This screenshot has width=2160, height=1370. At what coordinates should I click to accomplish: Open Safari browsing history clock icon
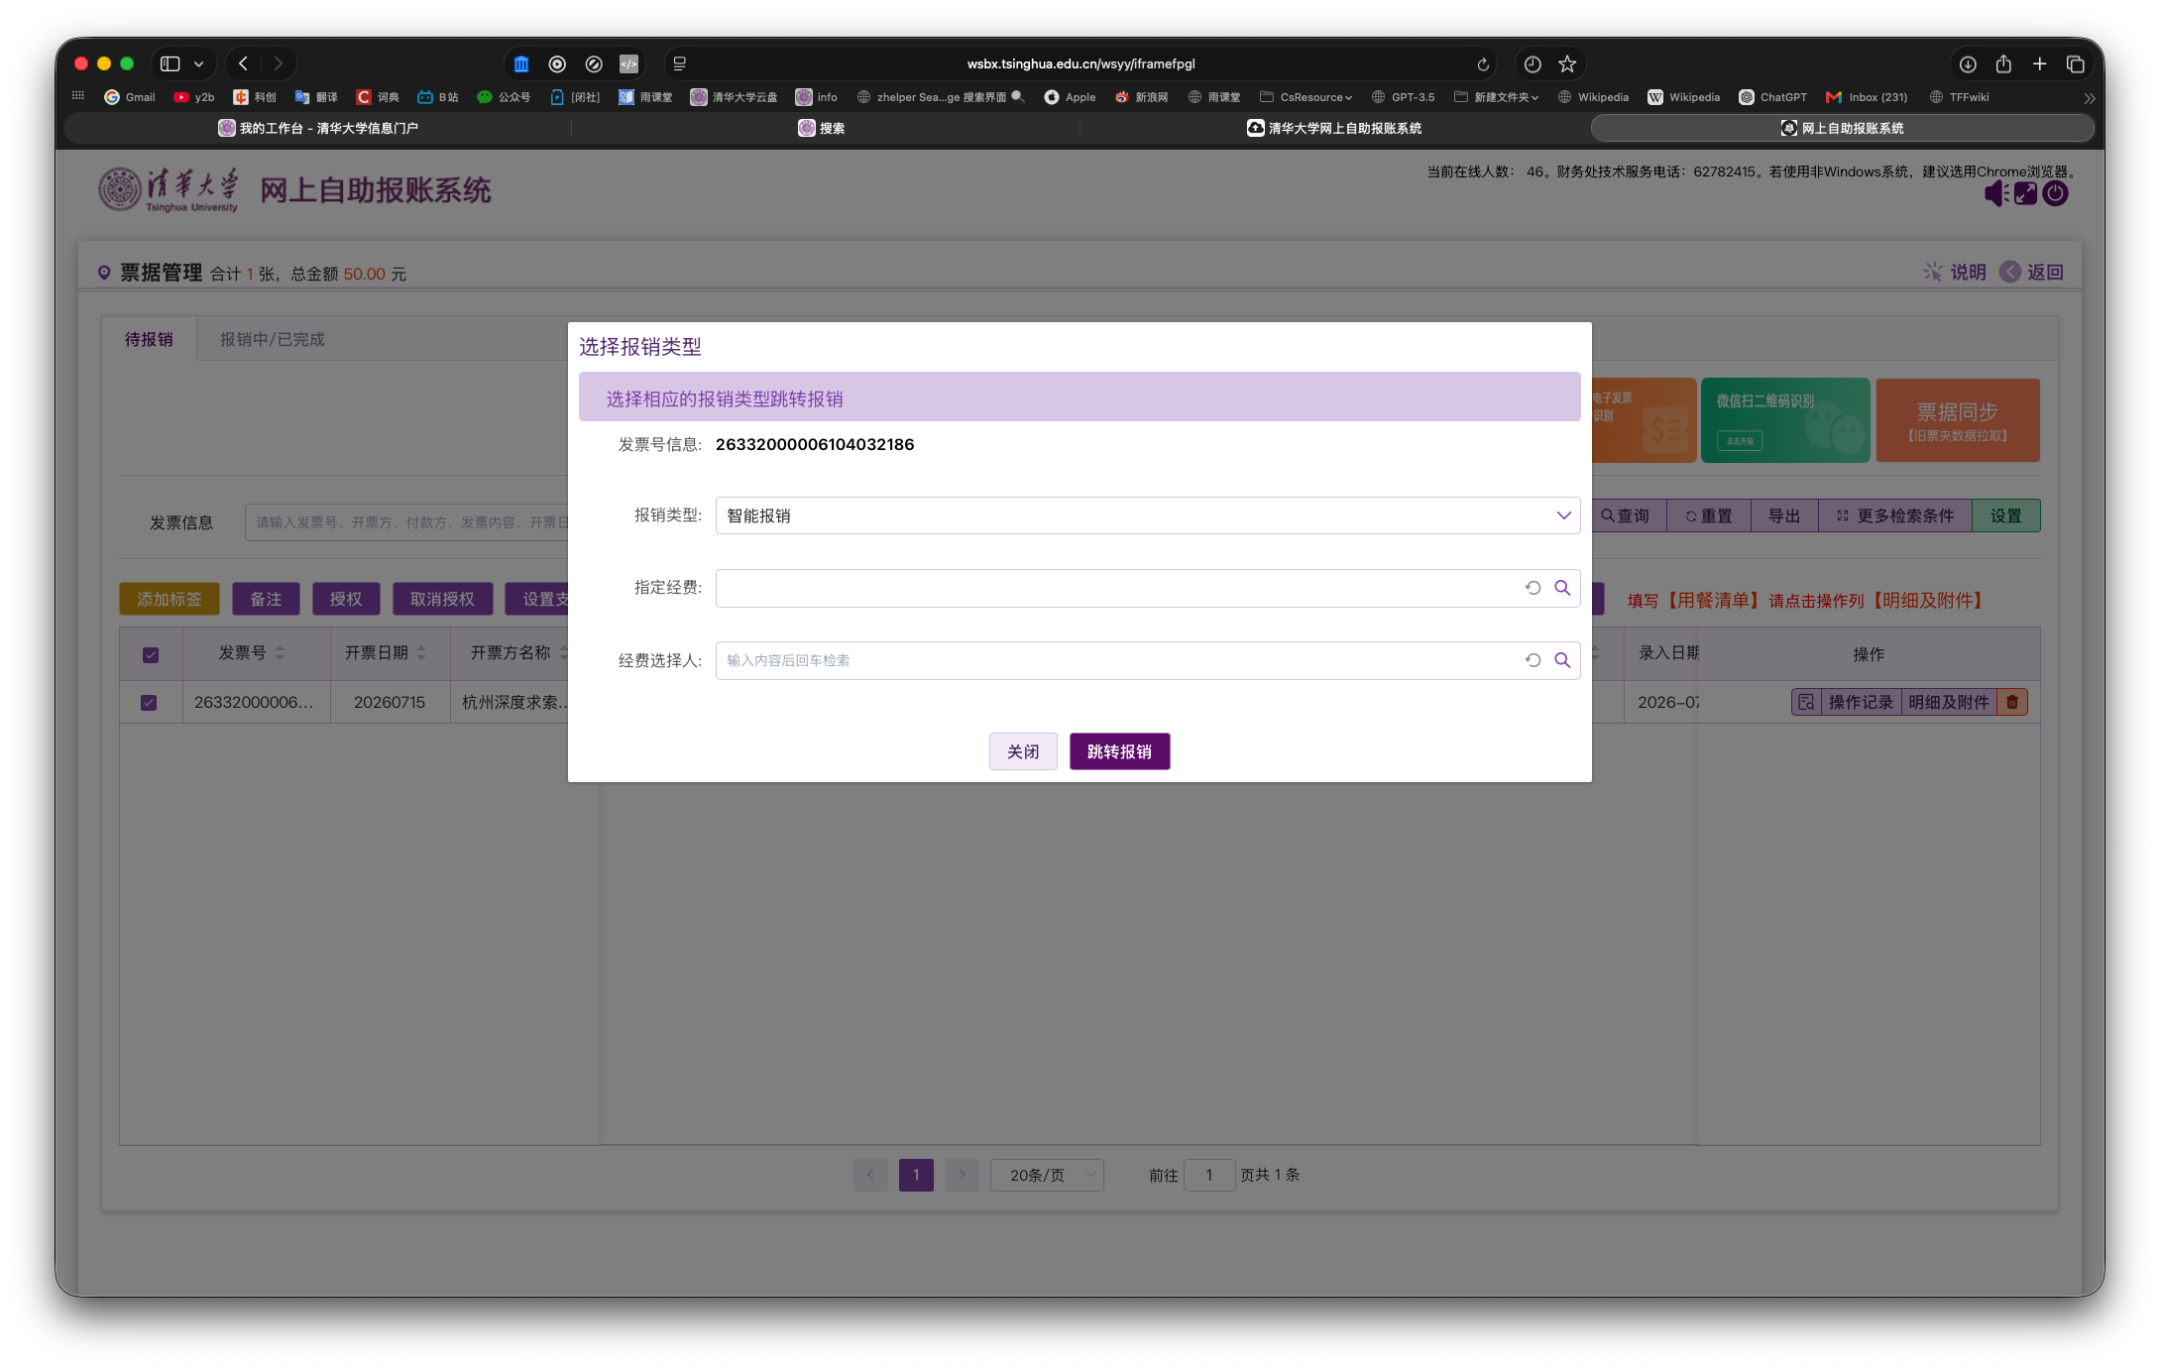click(x=1533, y=64)
